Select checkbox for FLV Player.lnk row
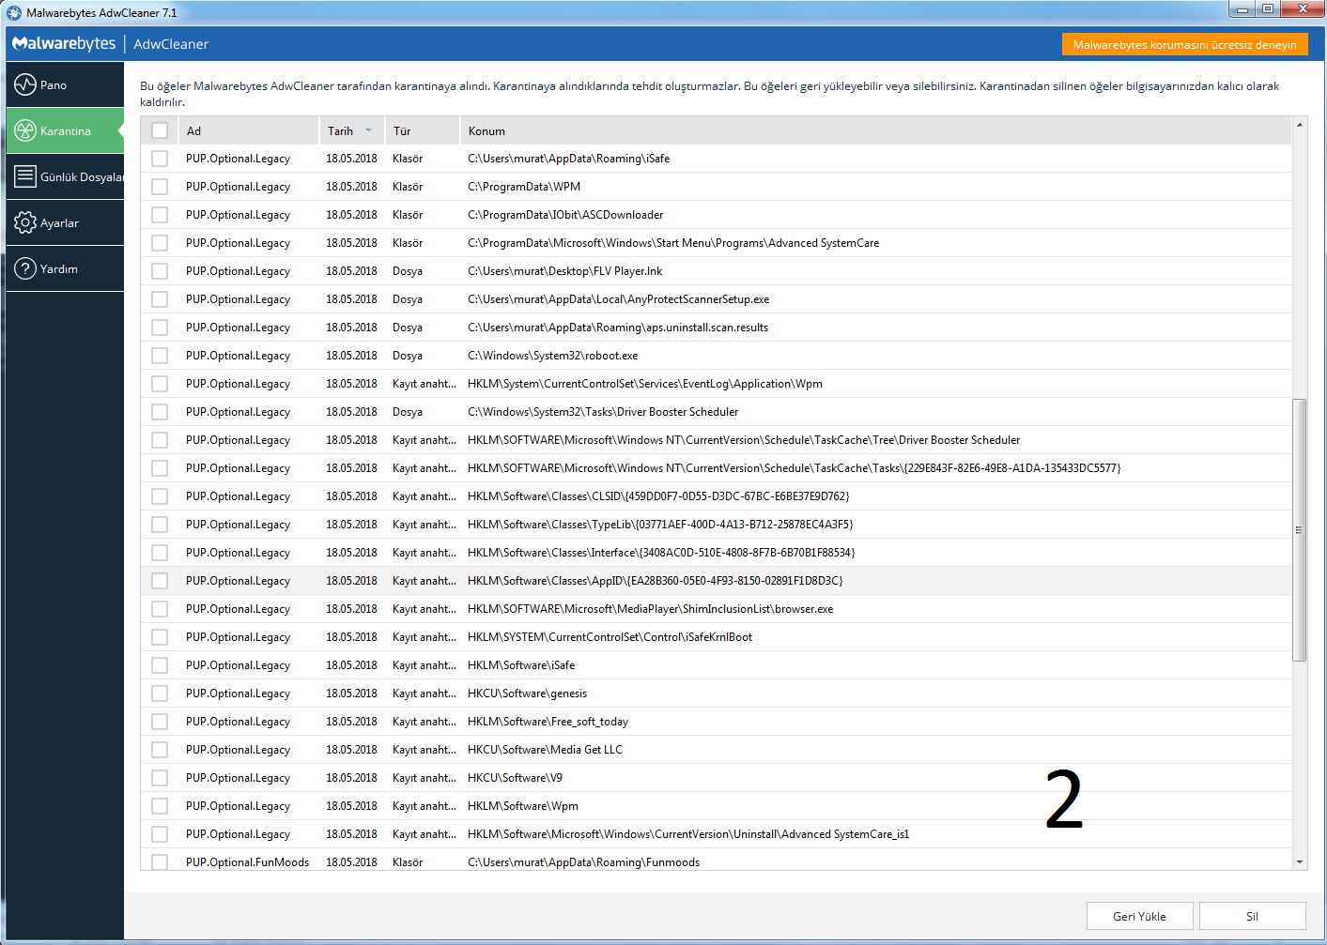Viewport: 1327px width, 945px height. coord(160,271)
